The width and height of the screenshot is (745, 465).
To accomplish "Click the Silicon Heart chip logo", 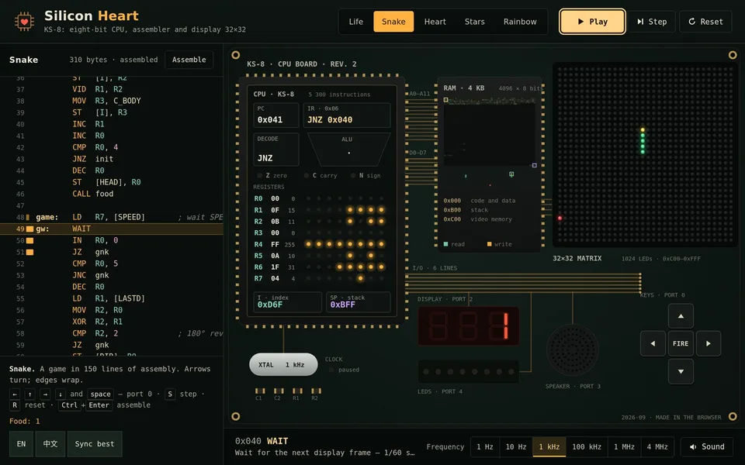I will coord(24,22).
